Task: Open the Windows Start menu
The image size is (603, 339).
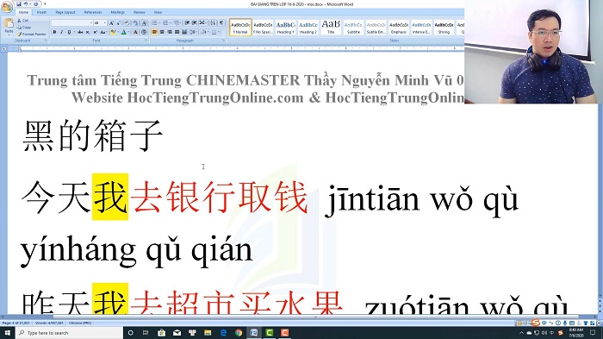Action: 7,333
